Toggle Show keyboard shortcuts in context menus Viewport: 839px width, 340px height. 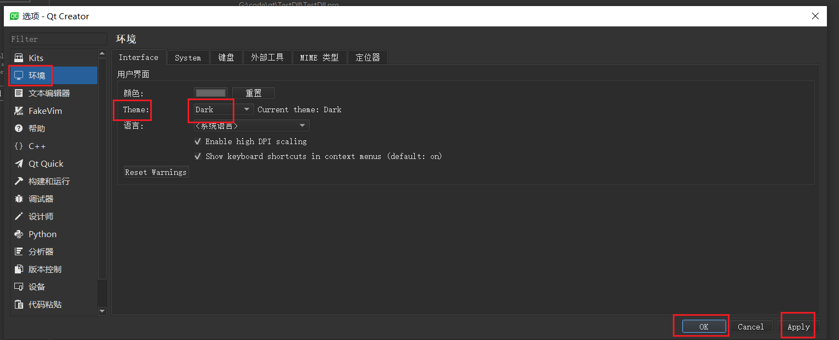pyautogui.click(x=198, y=156)
